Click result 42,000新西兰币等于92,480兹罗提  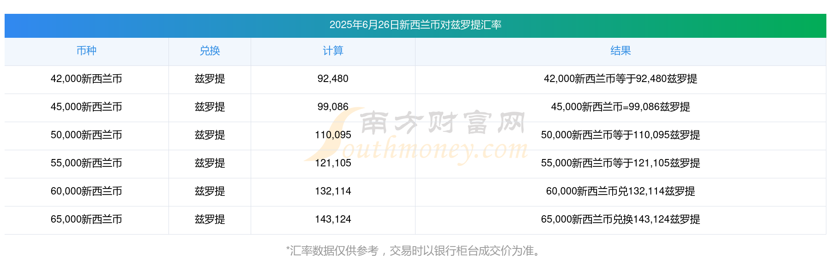point(620,79)
